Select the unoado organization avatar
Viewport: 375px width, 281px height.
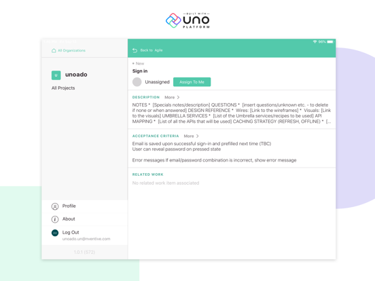(x=56, y=75)
